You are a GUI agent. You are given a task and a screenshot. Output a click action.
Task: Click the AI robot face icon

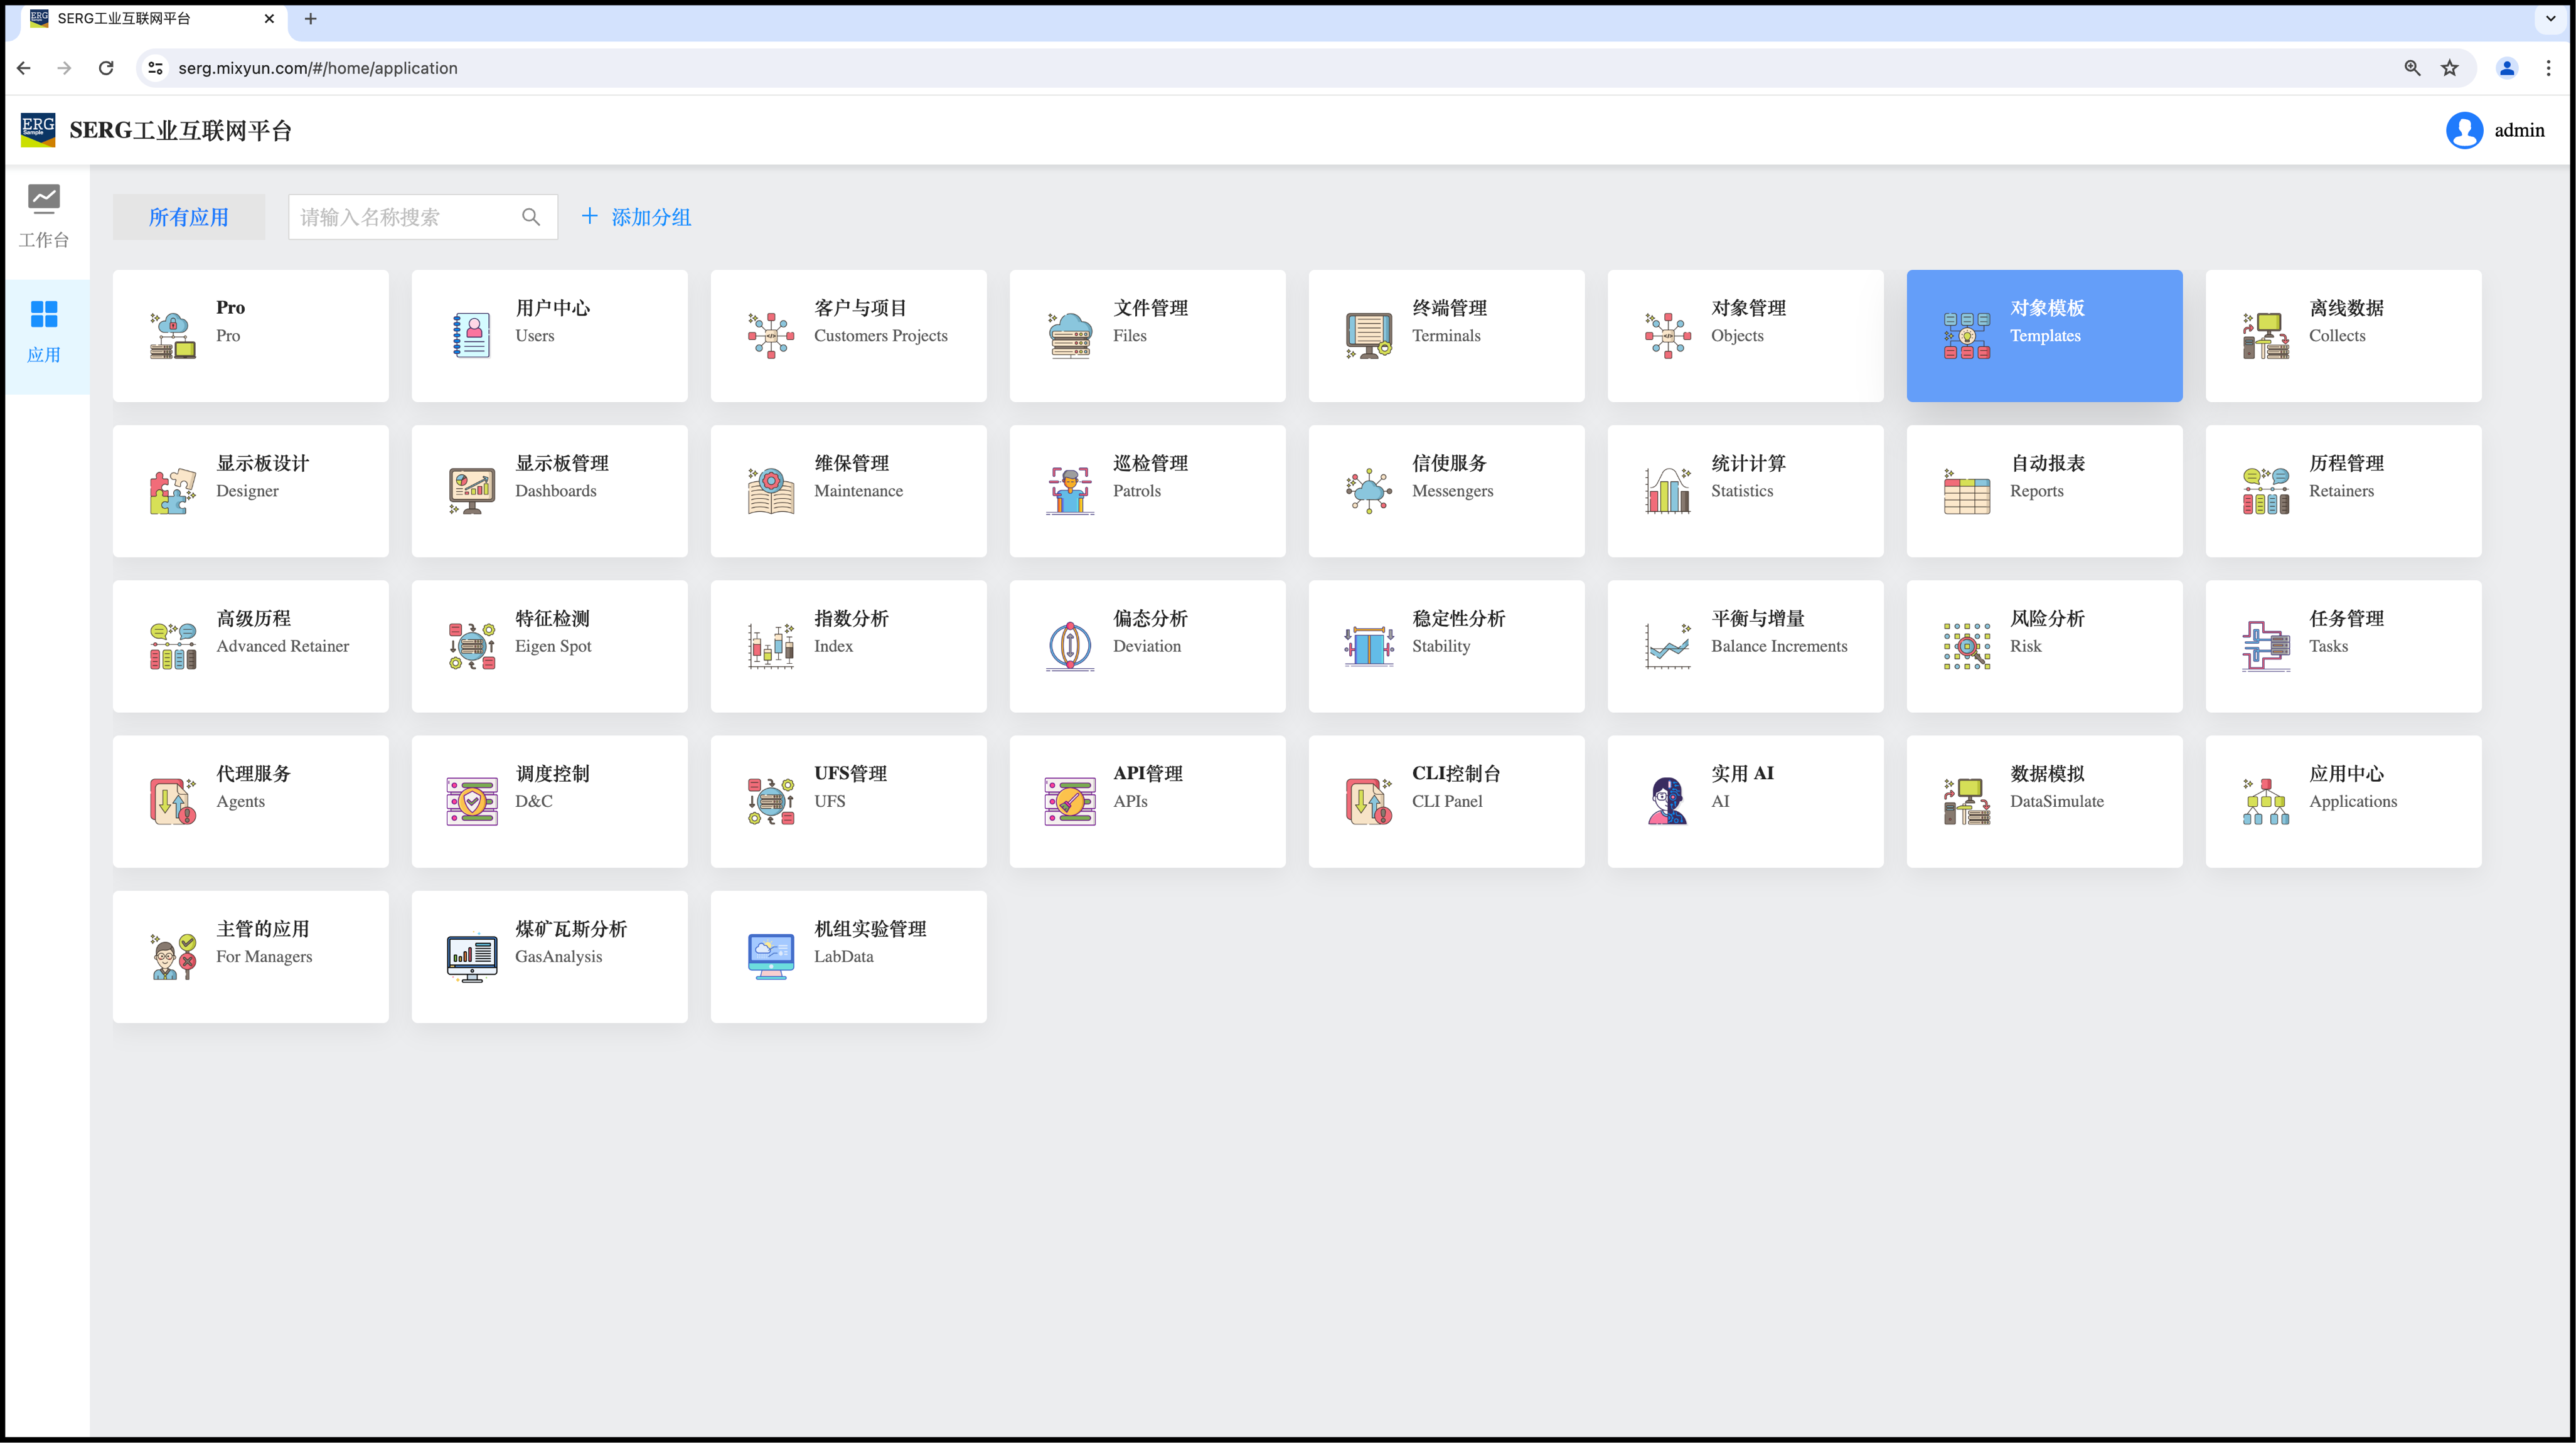click(1667, 800)
